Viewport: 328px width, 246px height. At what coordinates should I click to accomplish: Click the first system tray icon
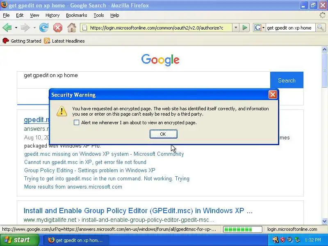(x=275, y=240)
